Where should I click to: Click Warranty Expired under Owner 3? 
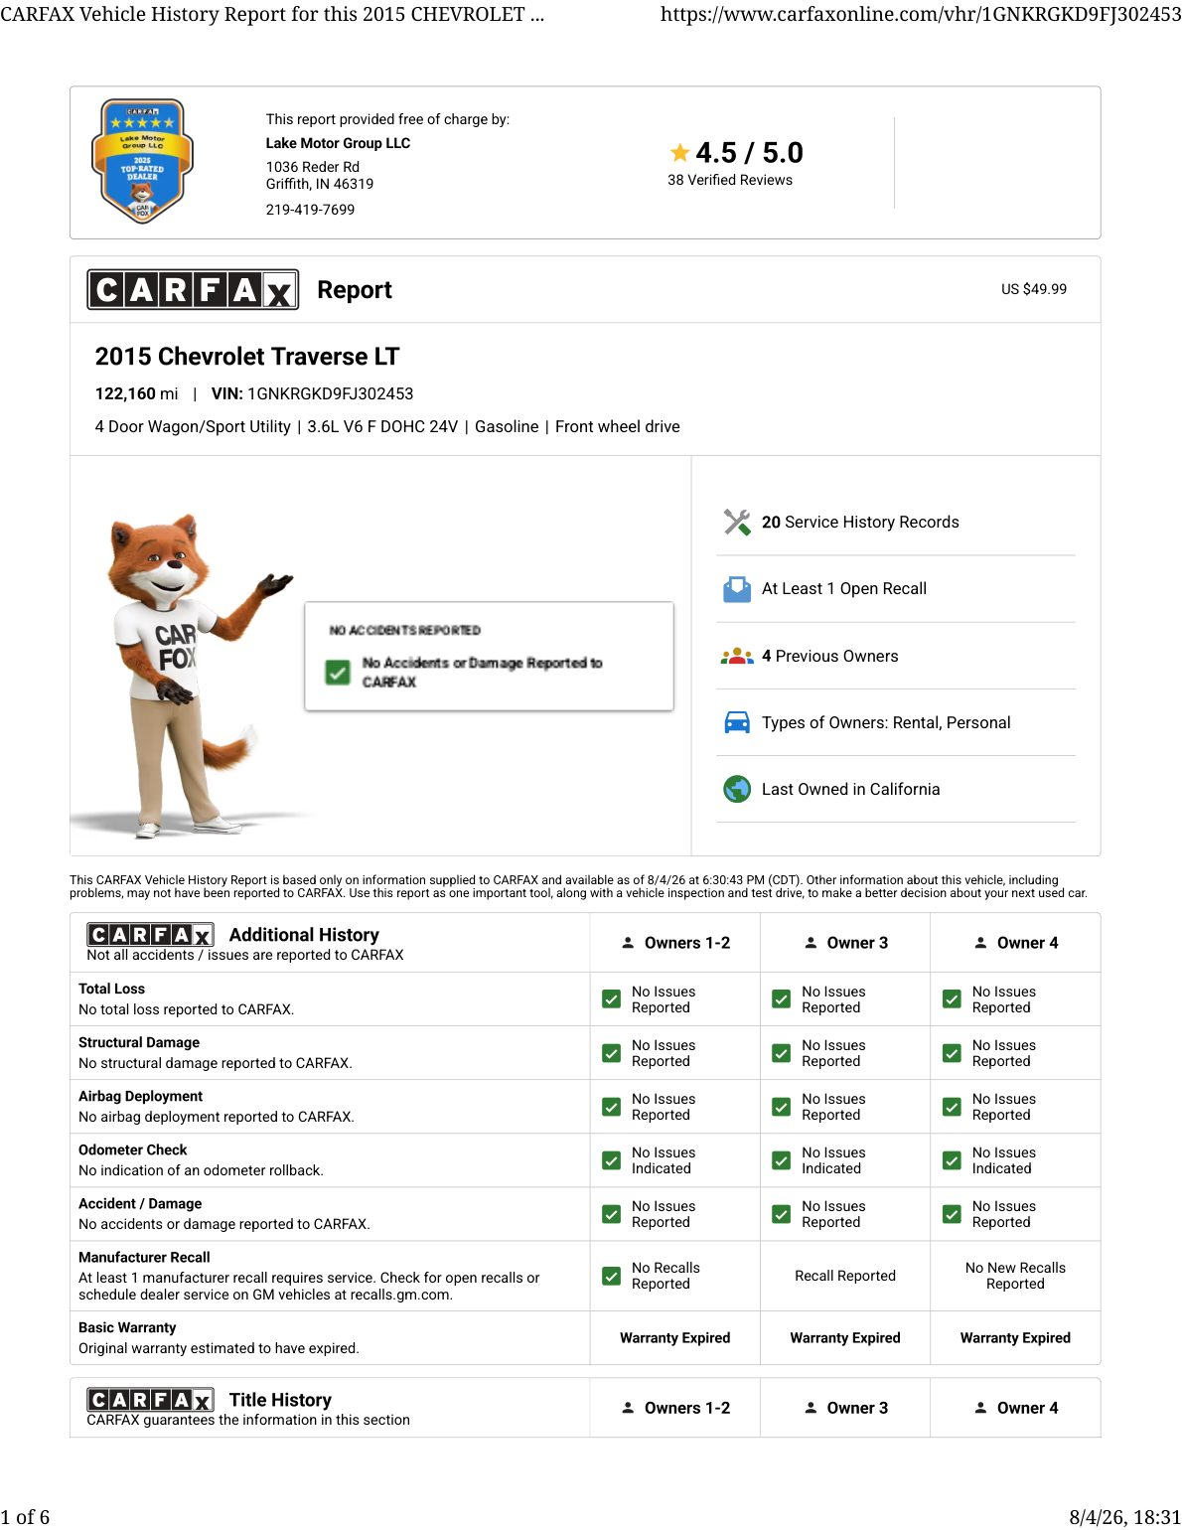(x=845, y=1338)
